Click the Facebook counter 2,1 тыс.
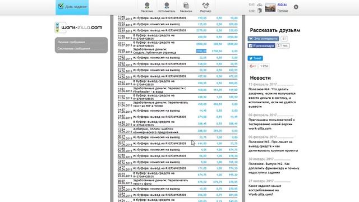This screenshot has height=202, width=359. click(283, 46)
